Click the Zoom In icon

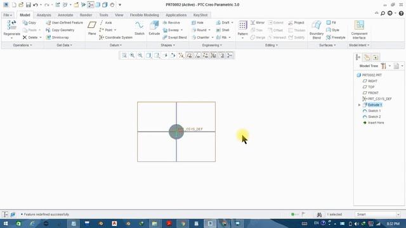(x=132, y=55)
